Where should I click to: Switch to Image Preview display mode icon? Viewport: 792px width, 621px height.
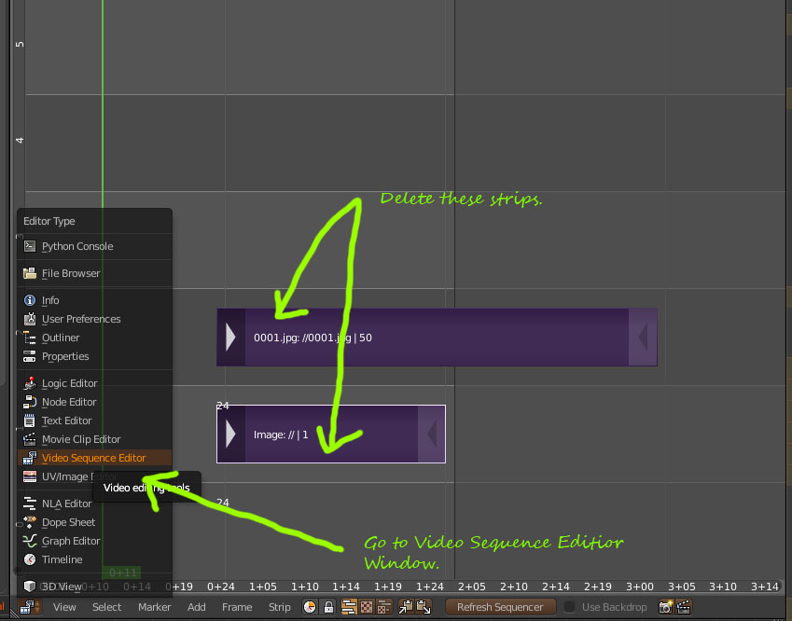(365, 606)
